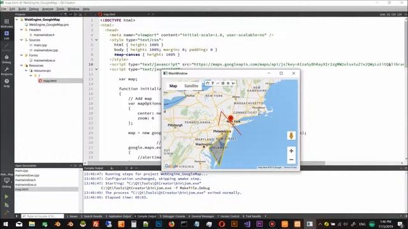Switch map to Satellite view
This screenshot has height=229, width=408.
point(191,86)
